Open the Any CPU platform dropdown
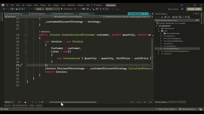The width and height of the screenshot is (204, 114). (52, 9)
